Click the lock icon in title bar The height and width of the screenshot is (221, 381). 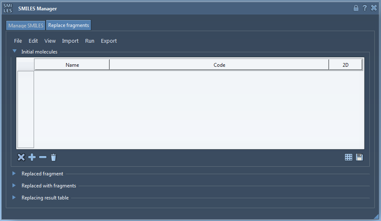click(356, 8)
